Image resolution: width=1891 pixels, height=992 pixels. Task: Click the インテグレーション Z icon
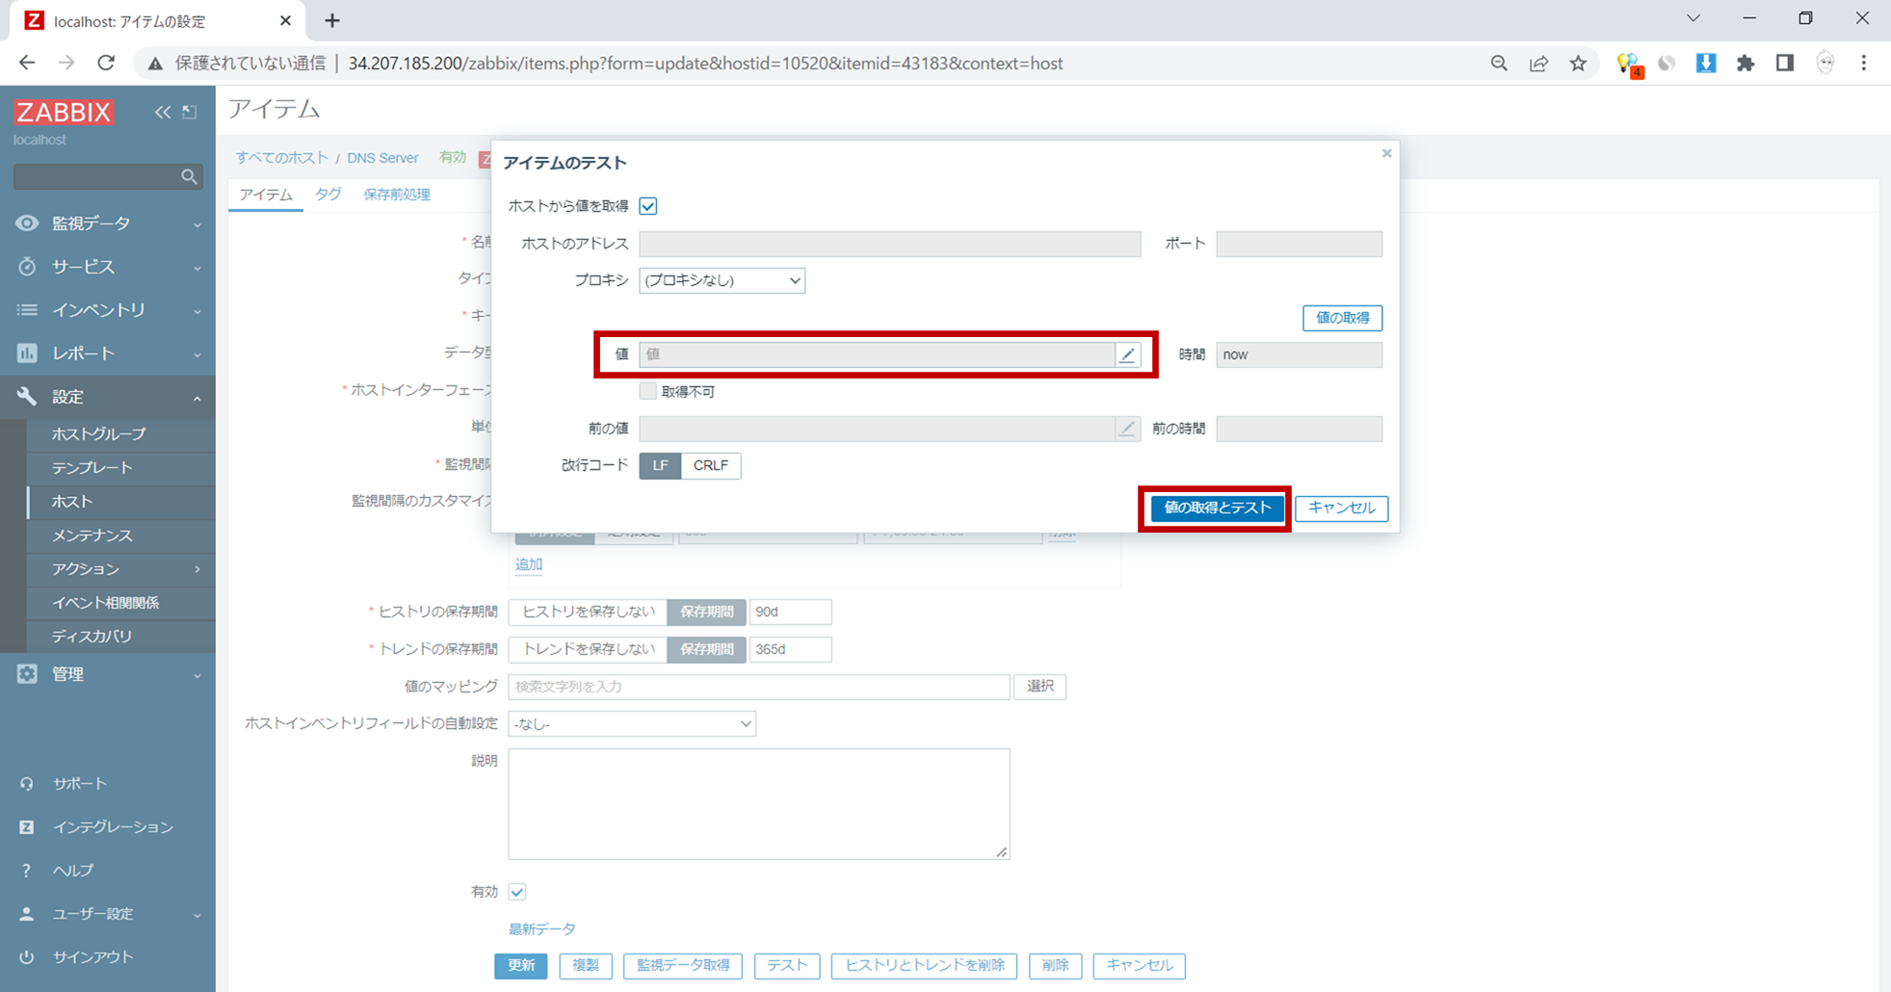tap(27, 827)
